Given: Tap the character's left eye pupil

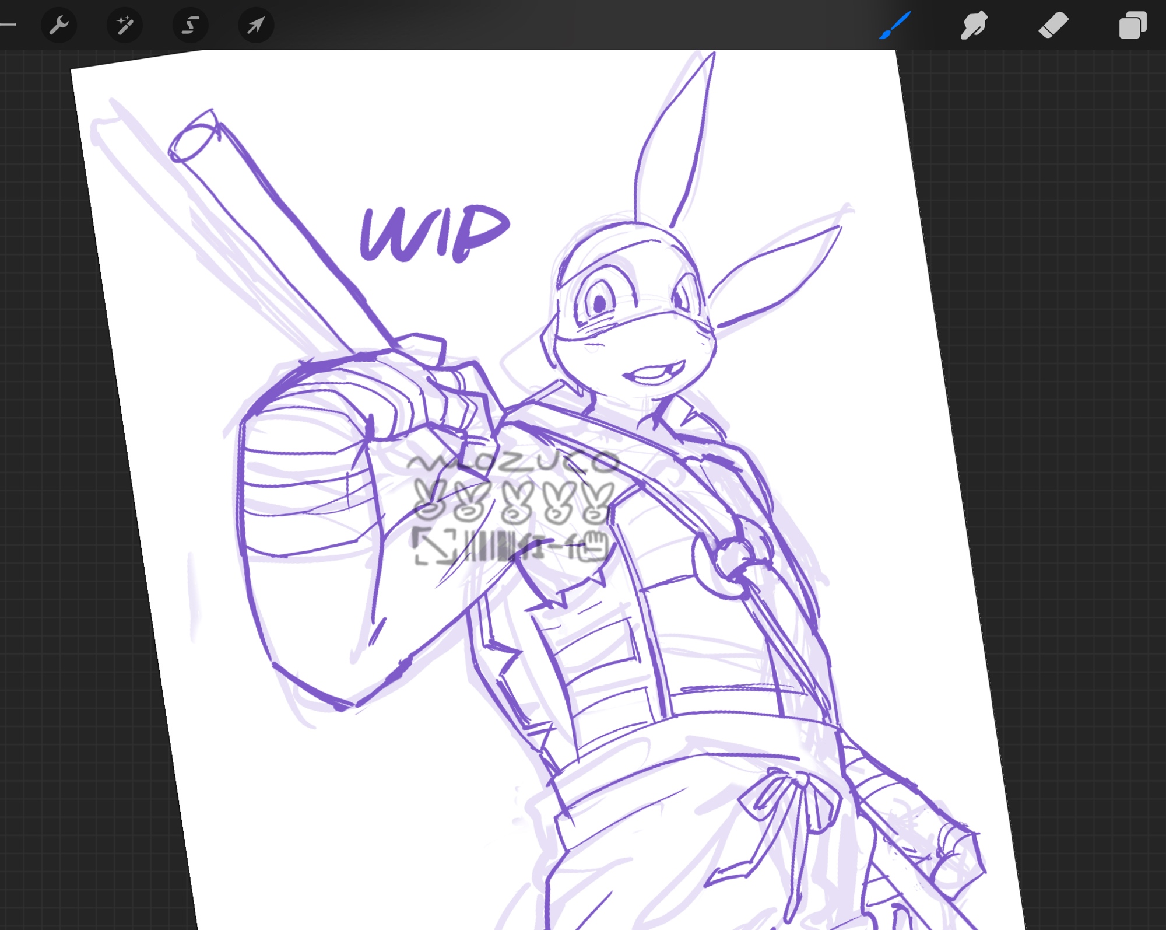Looking at the screenshot, I should click(599, 303).
